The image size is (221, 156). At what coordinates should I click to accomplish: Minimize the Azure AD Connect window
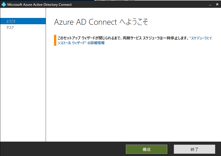point(210,4)
